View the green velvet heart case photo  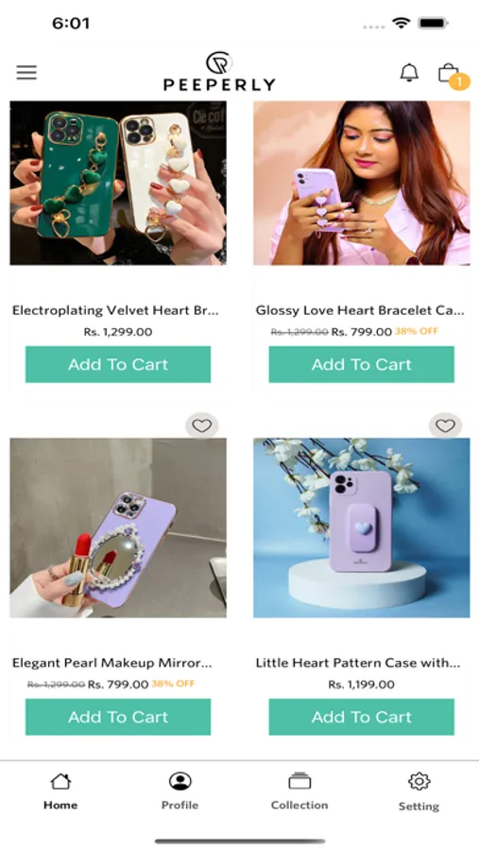click(x=118, y=182)
